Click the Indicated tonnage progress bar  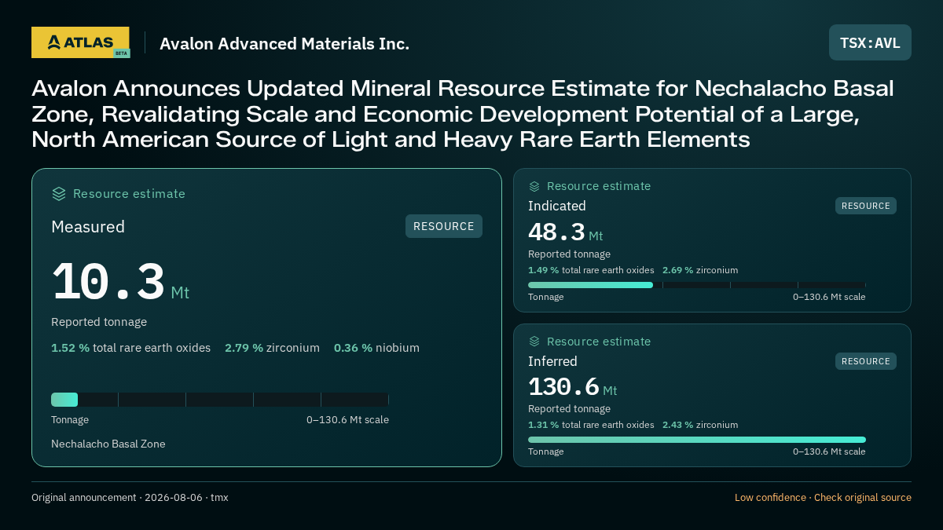point(697,285)
